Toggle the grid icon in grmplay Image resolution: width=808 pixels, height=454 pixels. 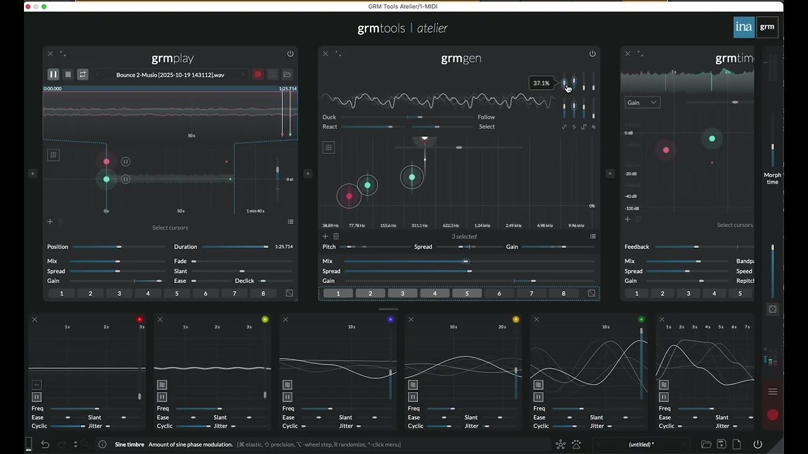click(x=54, y=154)
